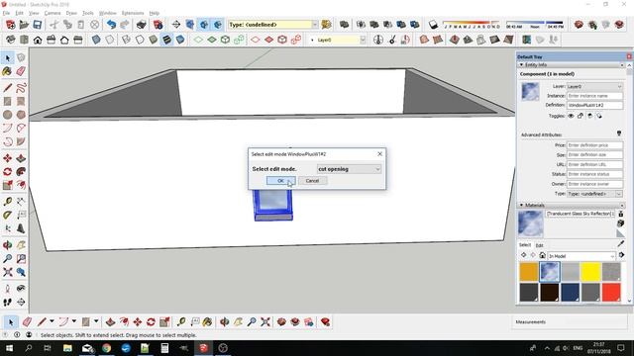Toggle the Advanced Attributes lightbulb icon

(618, 133)
